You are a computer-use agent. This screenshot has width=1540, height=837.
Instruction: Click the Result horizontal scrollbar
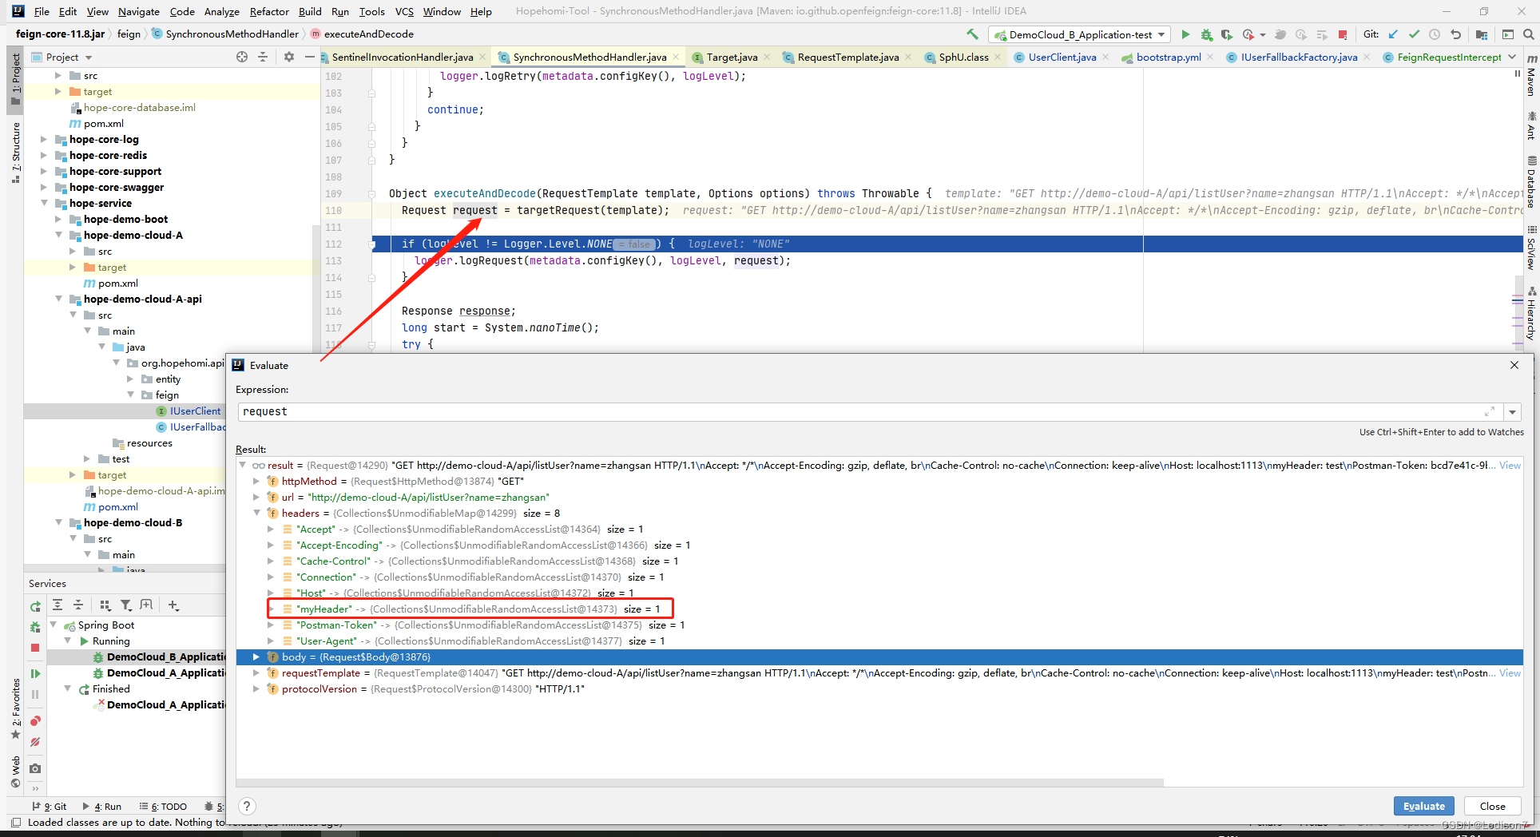[x=700, y=783]
